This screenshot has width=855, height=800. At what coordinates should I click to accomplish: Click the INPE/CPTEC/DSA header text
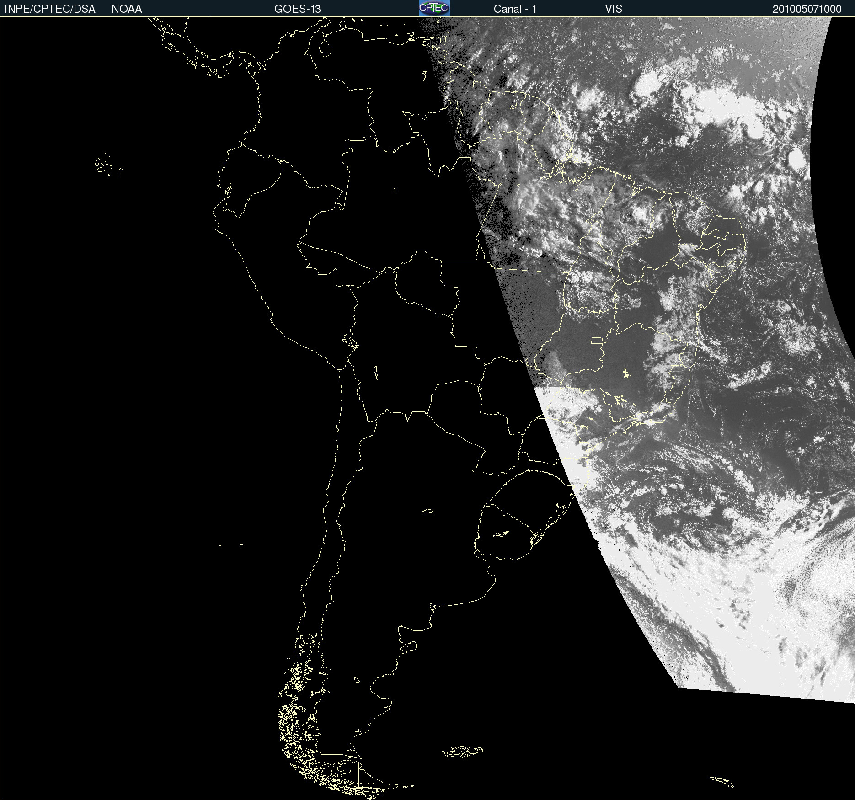tap(50, 9)
